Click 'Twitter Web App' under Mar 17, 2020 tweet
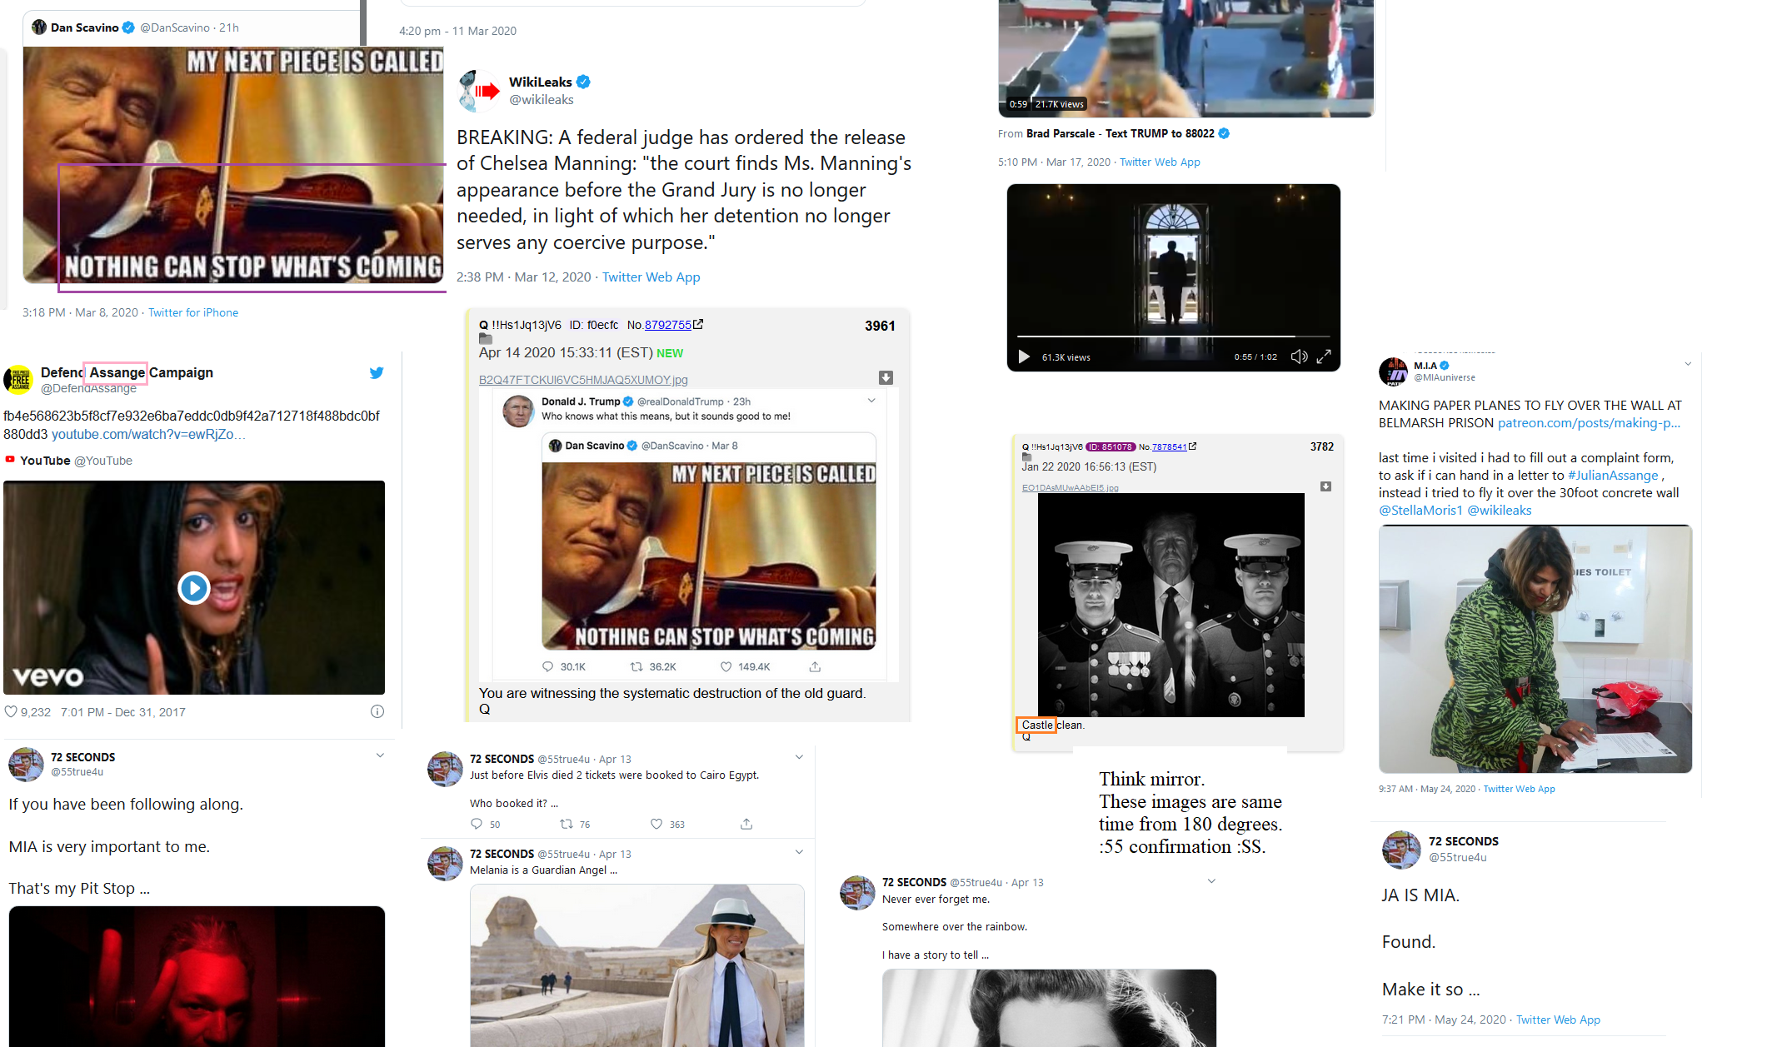 1160,162
